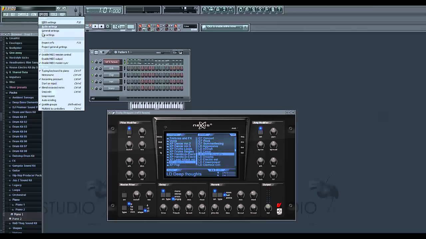Toggle Enable MIDI remote control option
The height and width of the screenshot is (239, 426).
56,54
